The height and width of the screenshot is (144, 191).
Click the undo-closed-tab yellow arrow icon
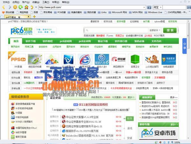(x=32, y=7)
